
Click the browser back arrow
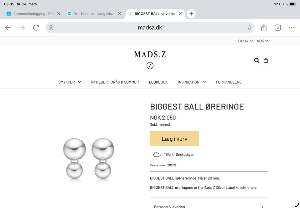pos(8,28)
